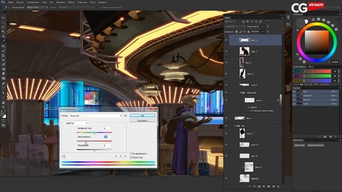Open the layer Opacity dropdown arrow
342x192 pixels.
pyautogui.click(x=268, y=27)
